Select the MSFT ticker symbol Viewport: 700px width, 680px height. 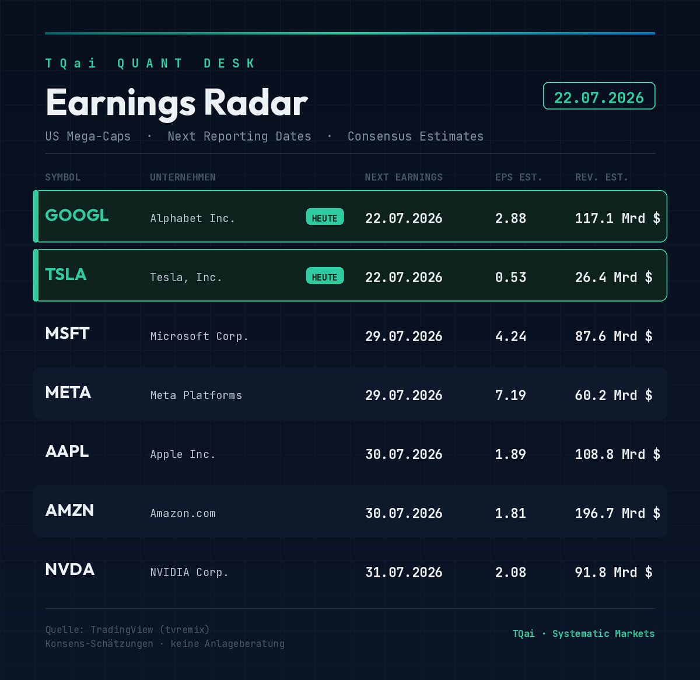(x=68, y=334)
